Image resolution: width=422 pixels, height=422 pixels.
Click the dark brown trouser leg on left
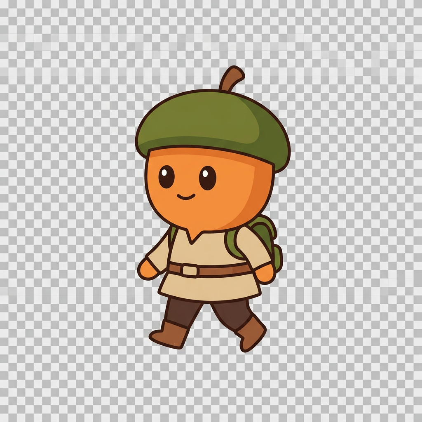coord(183,312)
